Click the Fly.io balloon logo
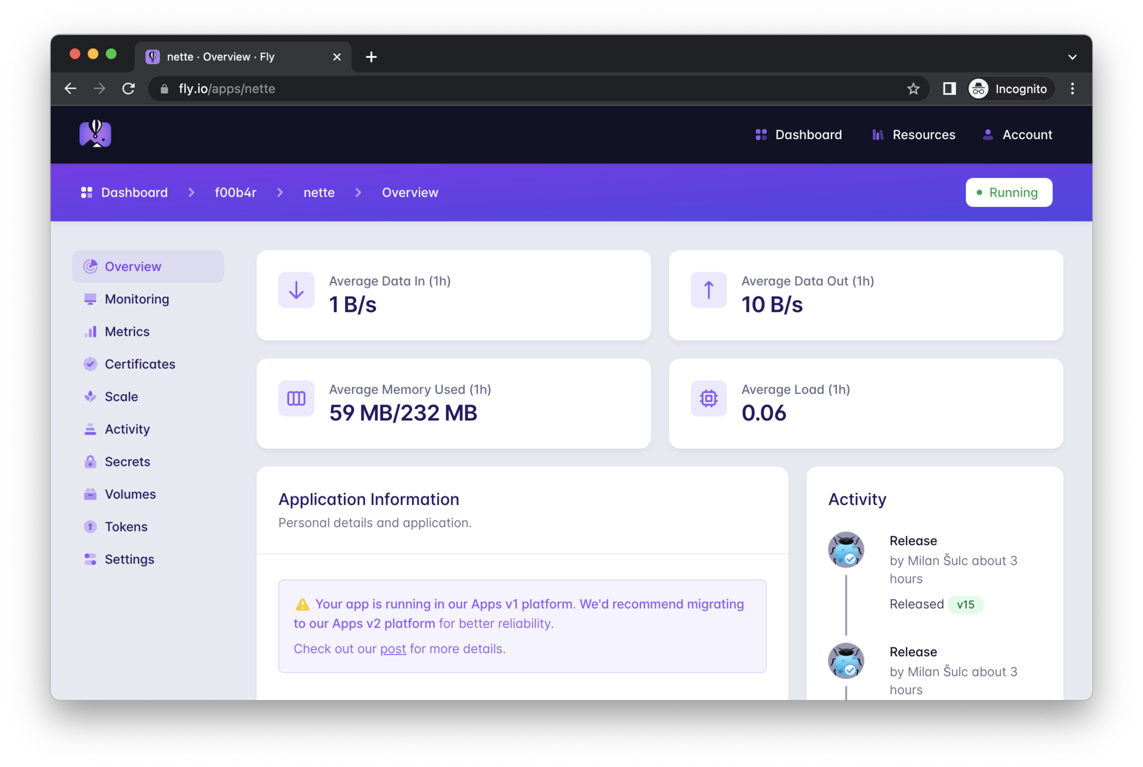The width and height of the screenshot is (1143, 767). tap(95, 134)
